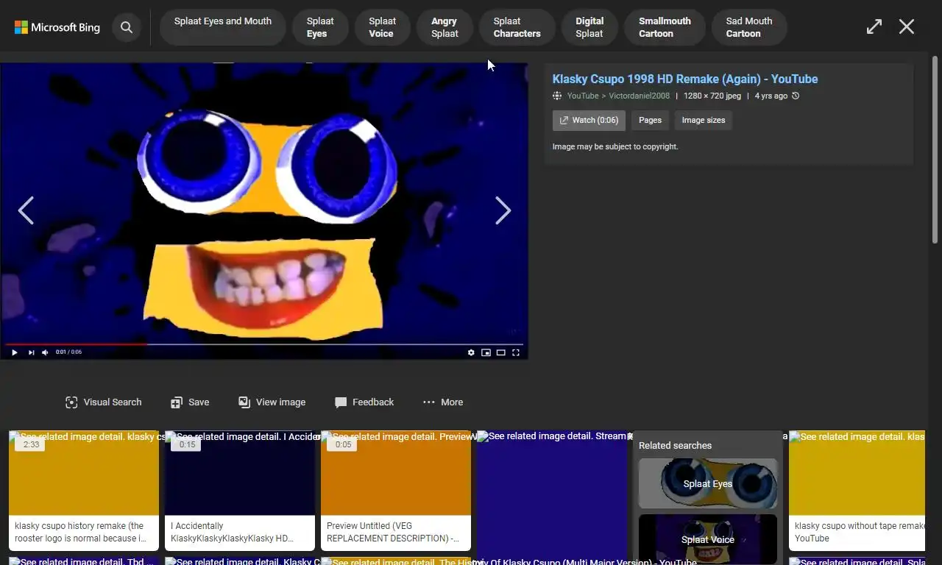Click the red video progress bar in the preview
Screen dimensions: 942x565
pyautogui.click(x=77, y=344)
